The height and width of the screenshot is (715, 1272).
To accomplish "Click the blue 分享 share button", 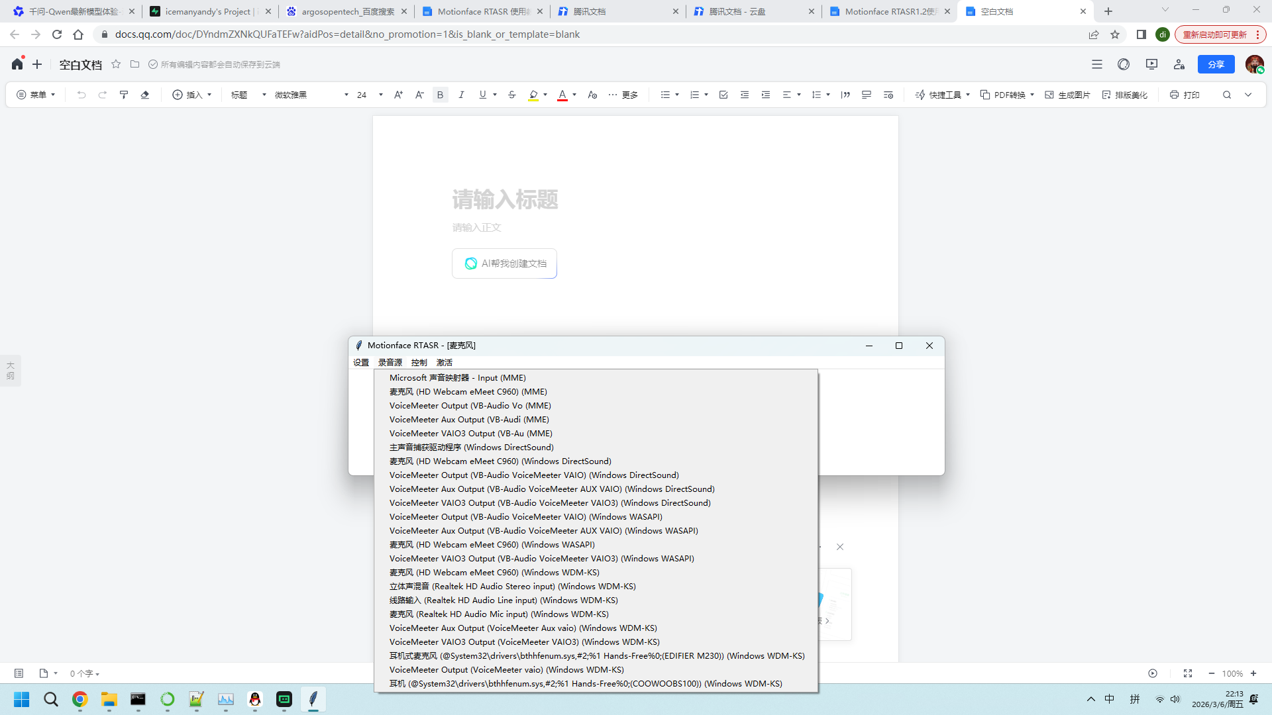I will point(1216,64).
